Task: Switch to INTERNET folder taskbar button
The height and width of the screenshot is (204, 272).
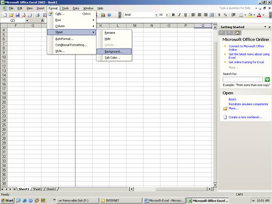Action: pyautogui.click(x=121, y=201)
